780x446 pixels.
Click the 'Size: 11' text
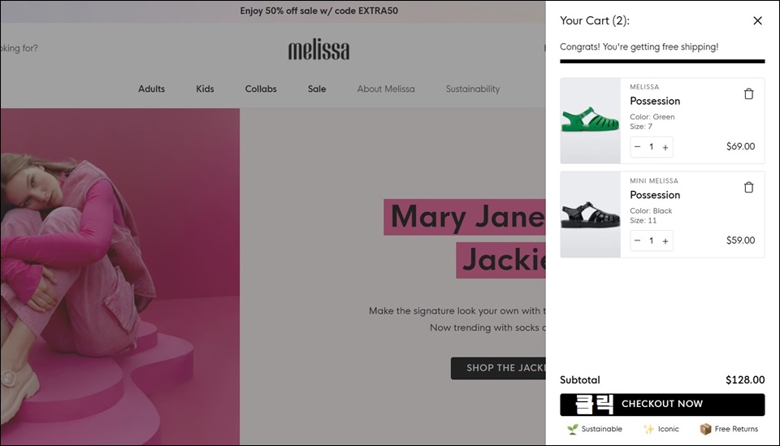643,220
